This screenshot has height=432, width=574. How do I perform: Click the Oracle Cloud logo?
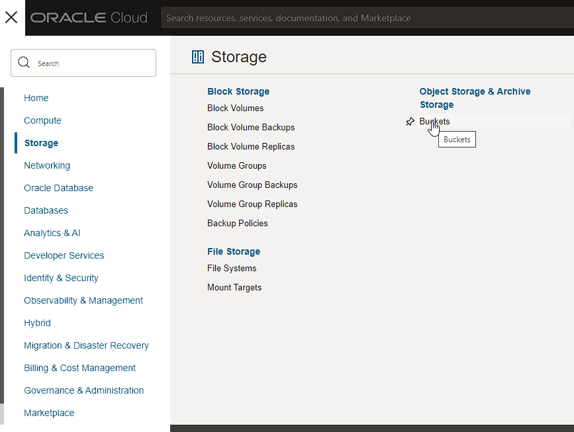89,18
